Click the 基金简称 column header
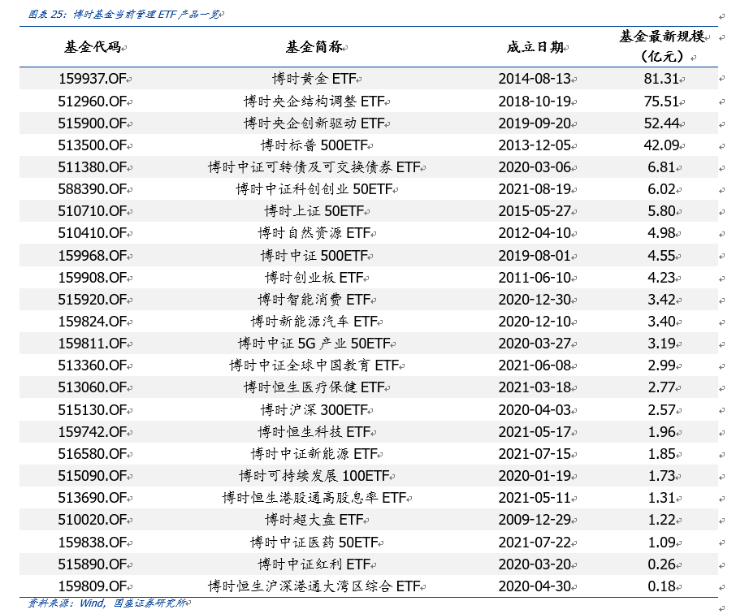Screen dimensions: 736x614 [x=314, y=47]
